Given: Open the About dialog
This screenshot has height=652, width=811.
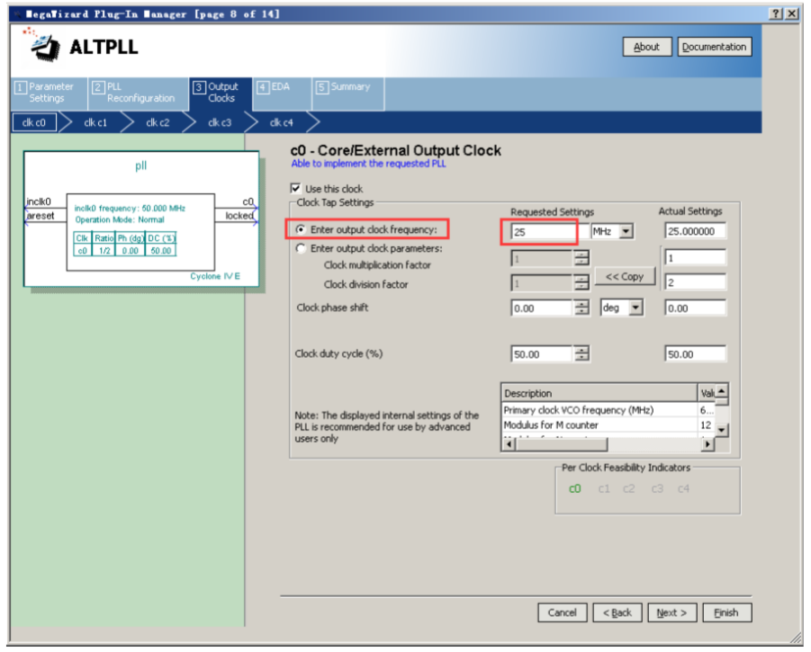Looking at the screenshot, I should pos(646,47).
